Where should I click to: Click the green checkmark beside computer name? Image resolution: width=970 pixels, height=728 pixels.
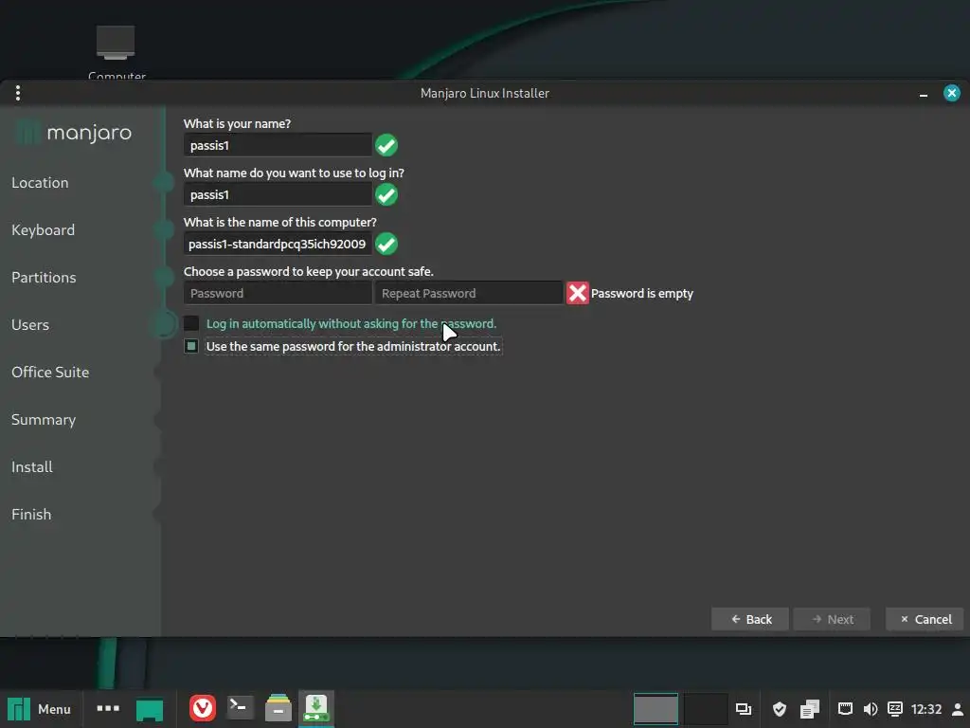(386, 244)
